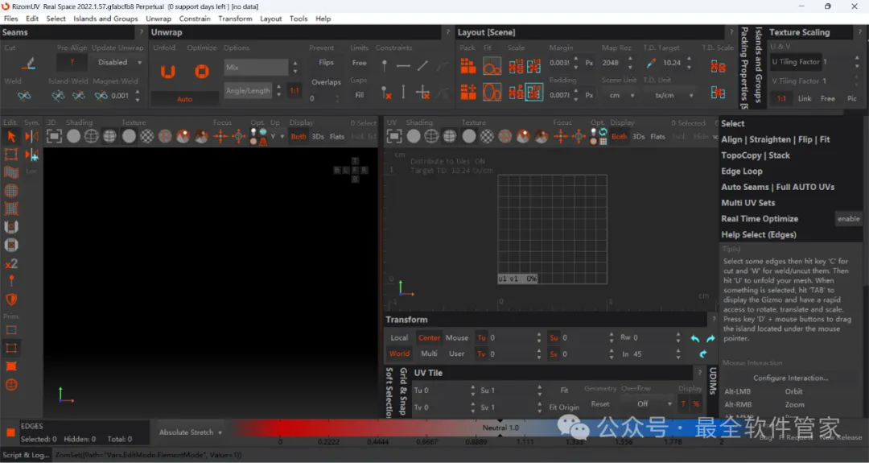Image resolution: width=869 pixels, height=463 pixels.
Task: Increase the Map Rez stepper
Action: tap(630, 60)
